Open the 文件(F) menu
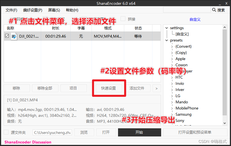The image size is (231, 146). [x=11, y=10]
